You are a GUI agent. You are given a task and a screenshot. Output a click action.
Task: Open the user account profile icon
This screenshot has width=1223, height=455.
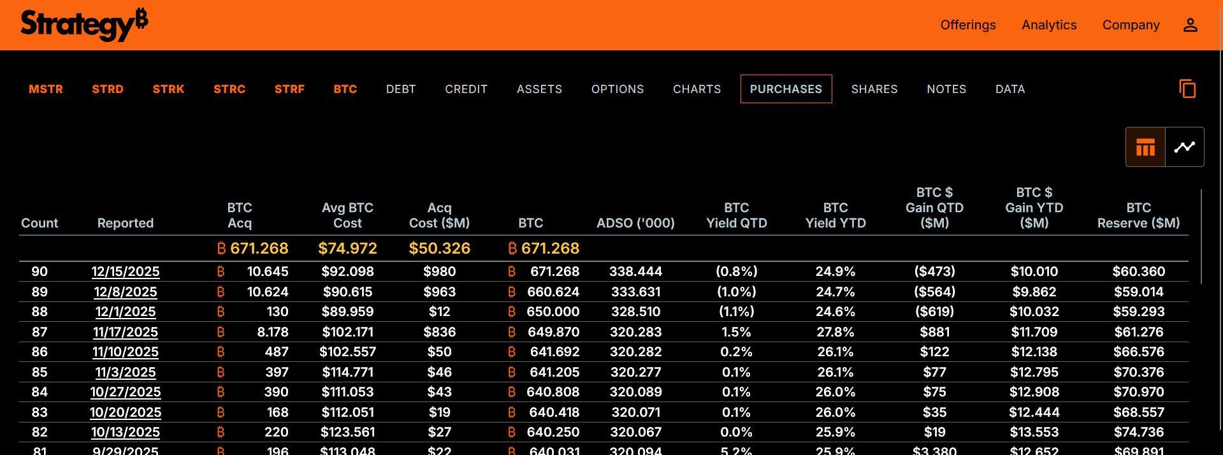coord(1190,25)
